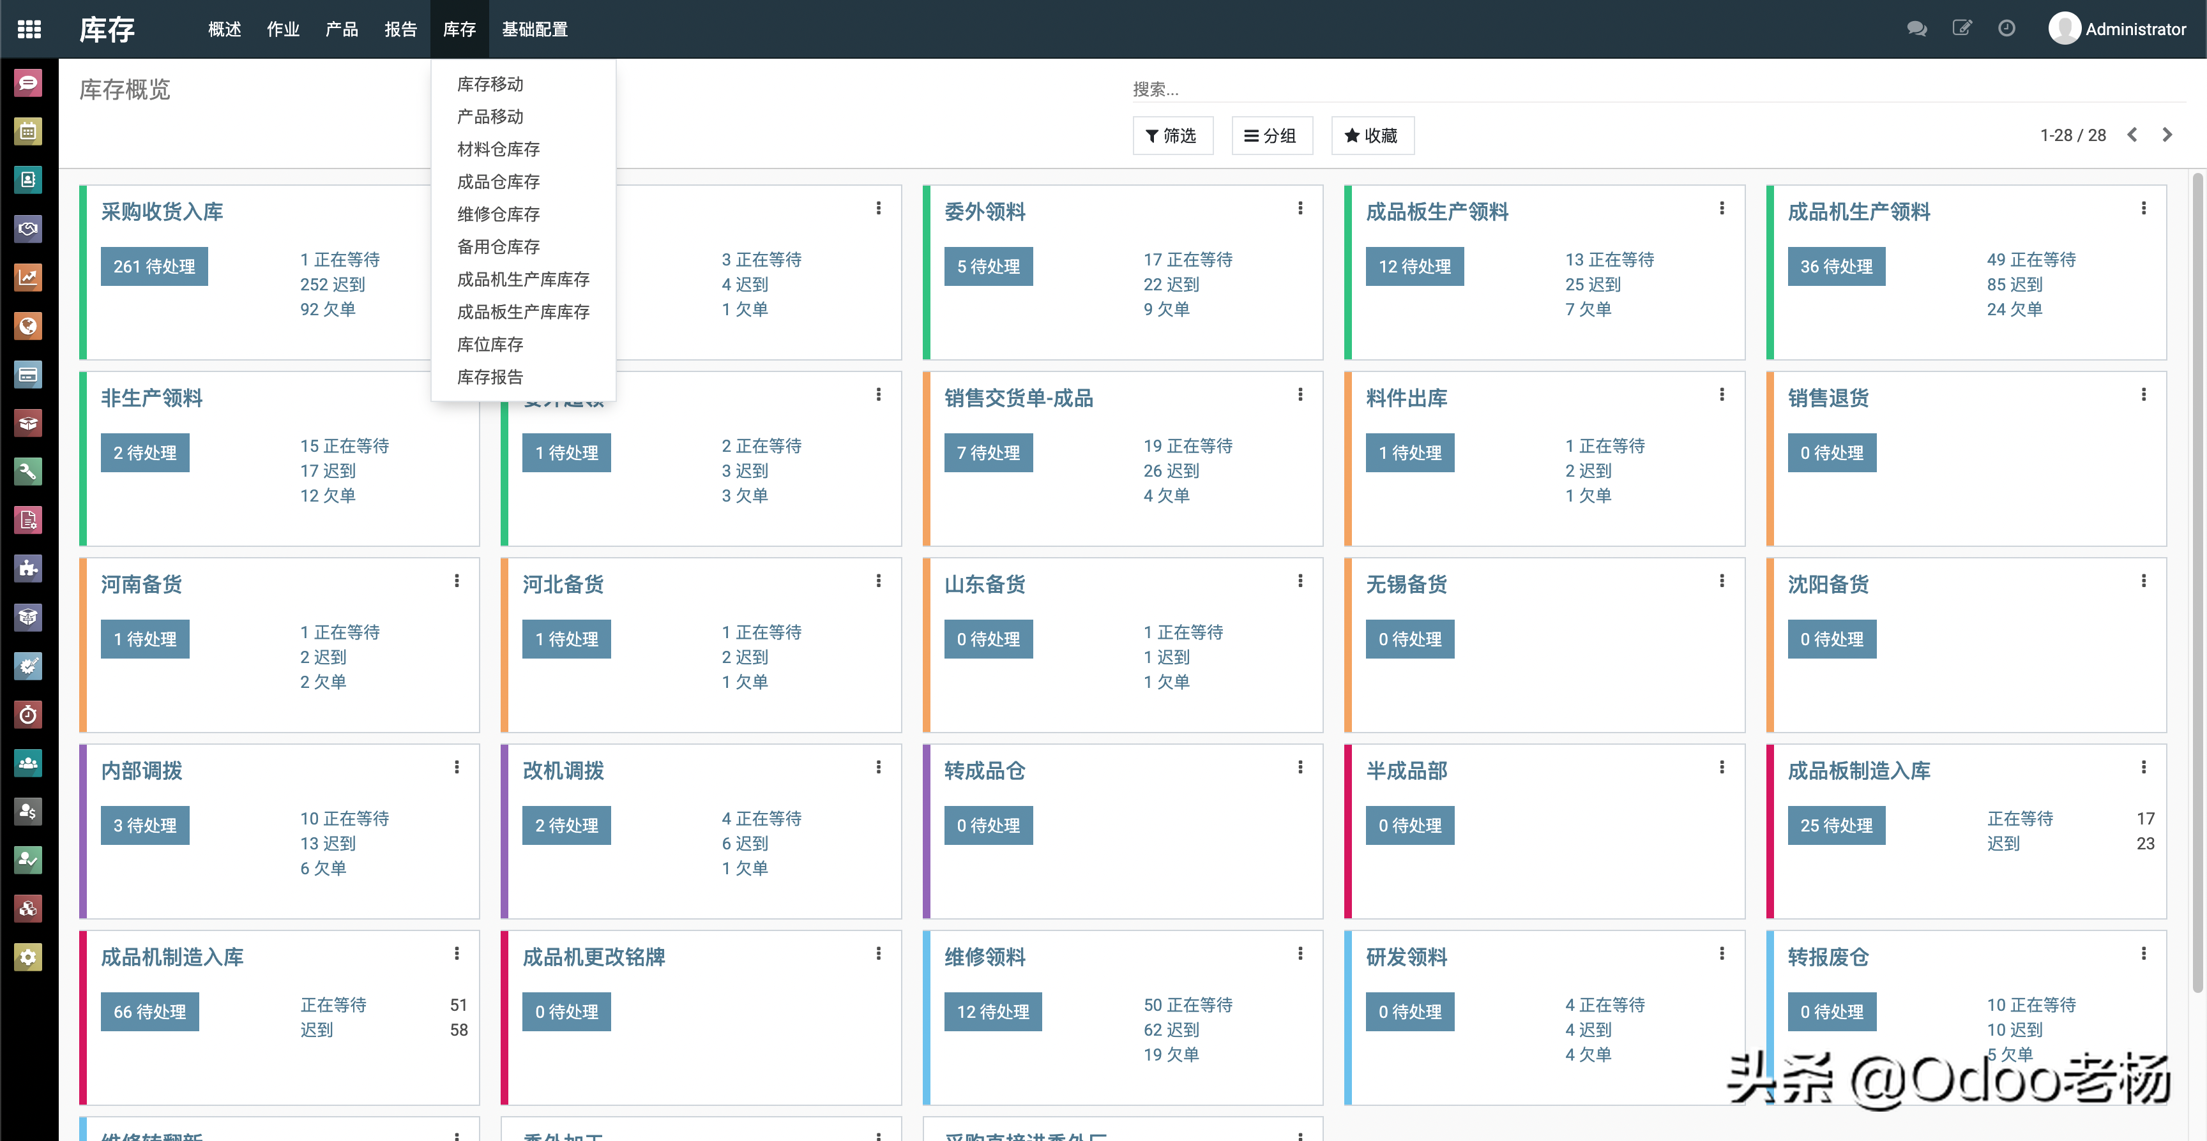Open the puzzle-piece app in sidebar
The height and width of the screenshot is (1141, 2207).
(28, 569)
